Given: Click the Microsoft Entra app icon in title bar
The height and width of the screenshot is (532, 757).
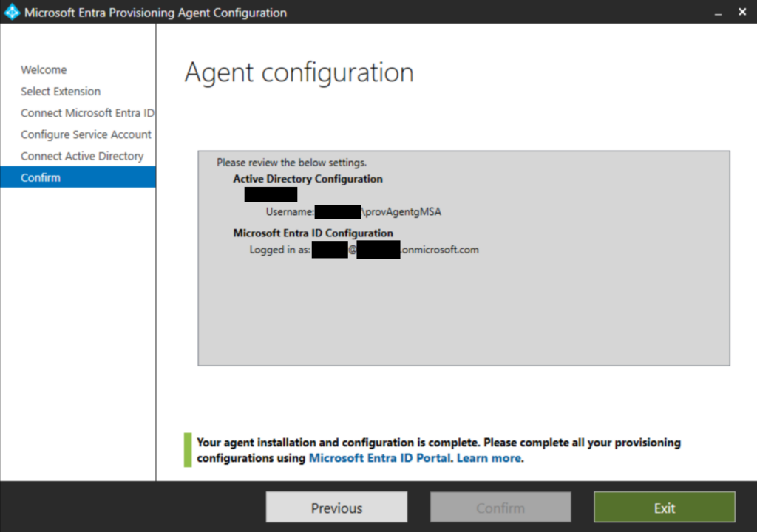Looking at the screenshot, I should [x=12, y=12].
